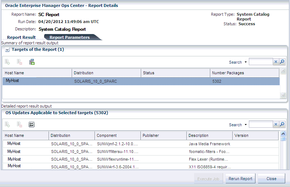This screenshot has height=187, width=290.
Task: Collapse the Targets of the Report section
Action: (7, 50)
